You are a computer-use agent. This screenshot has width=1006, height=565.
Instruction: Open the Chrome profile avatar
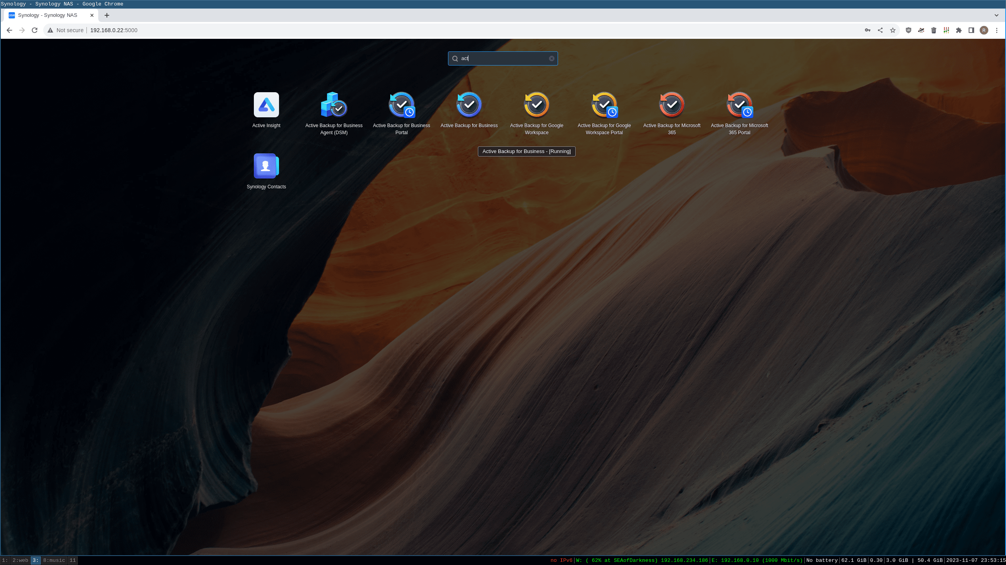[x=984, y=30]
